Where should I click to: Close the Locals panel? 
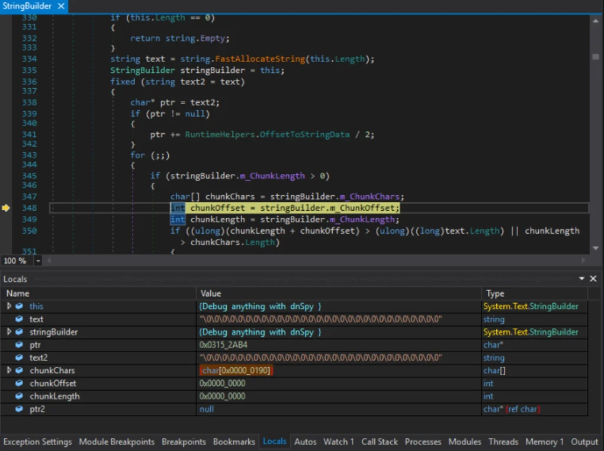[x=593, y=279]
